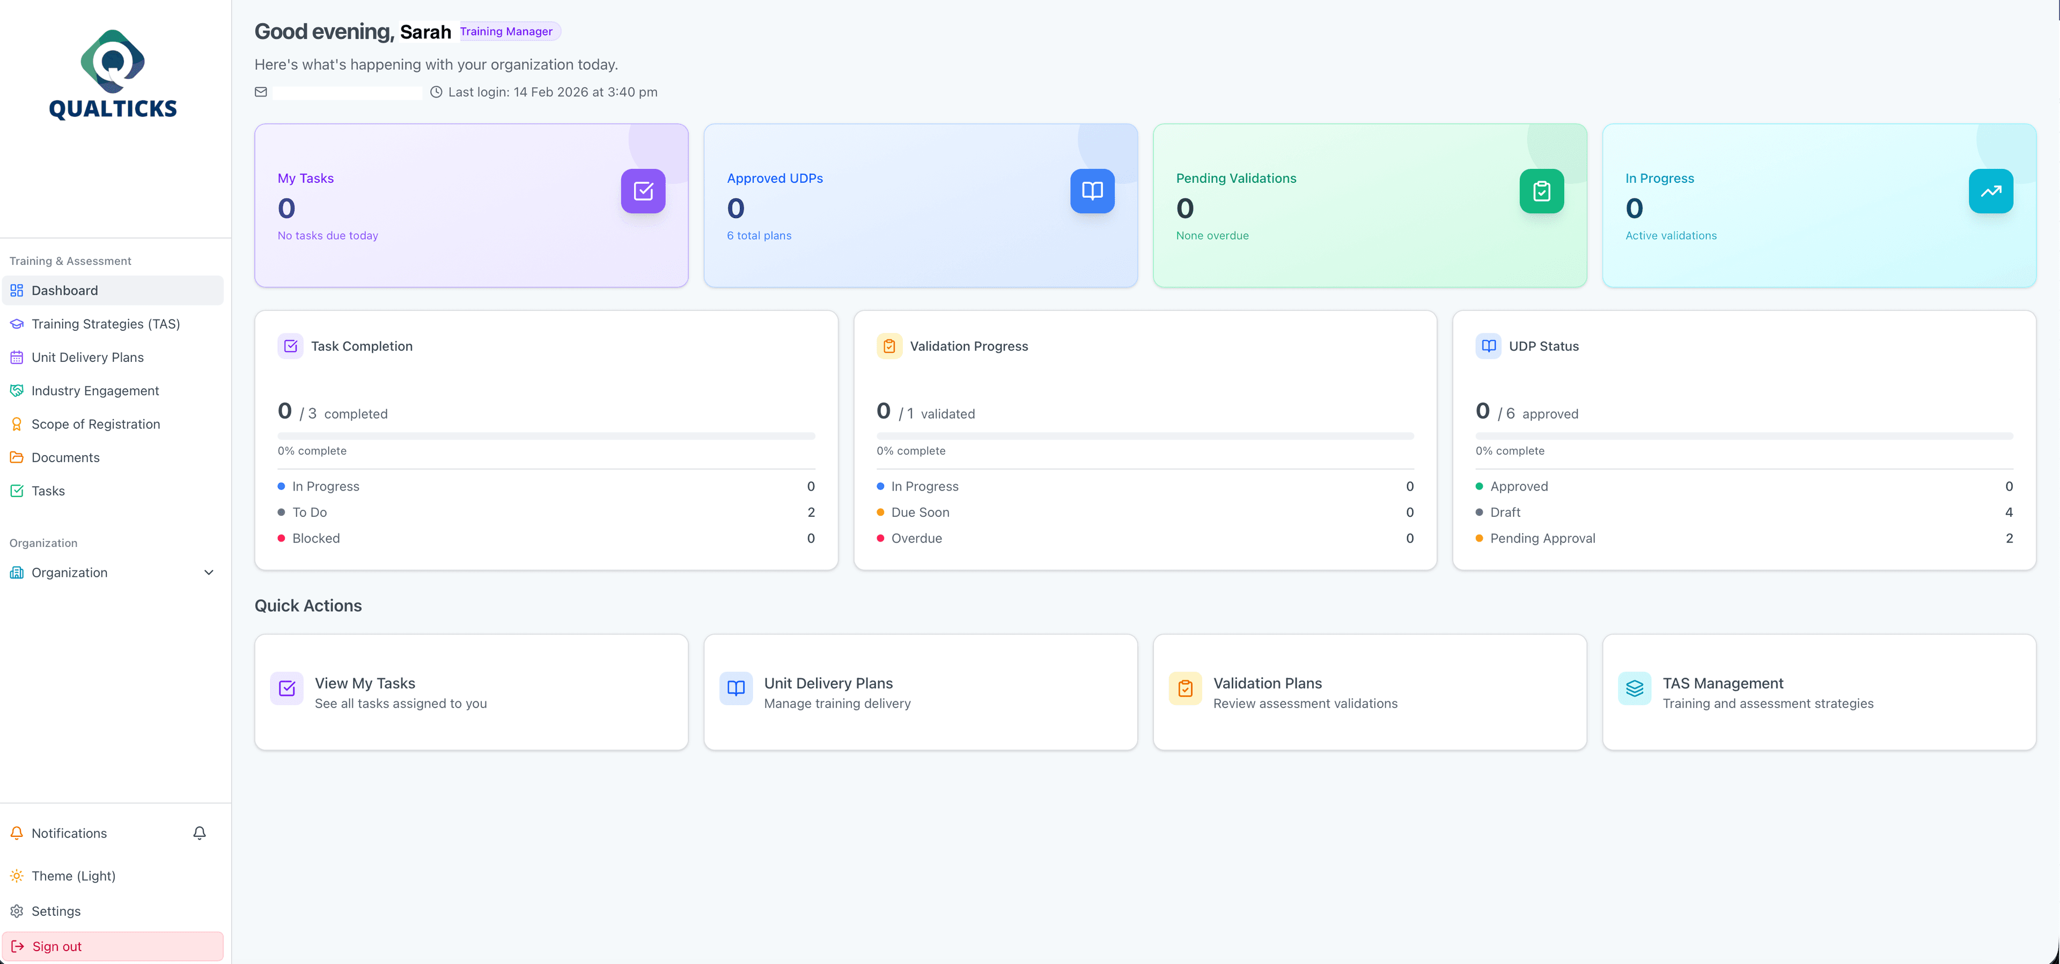Open the Settings menu item
This screenshot has width=2060, height=964.
pos(56,911)
